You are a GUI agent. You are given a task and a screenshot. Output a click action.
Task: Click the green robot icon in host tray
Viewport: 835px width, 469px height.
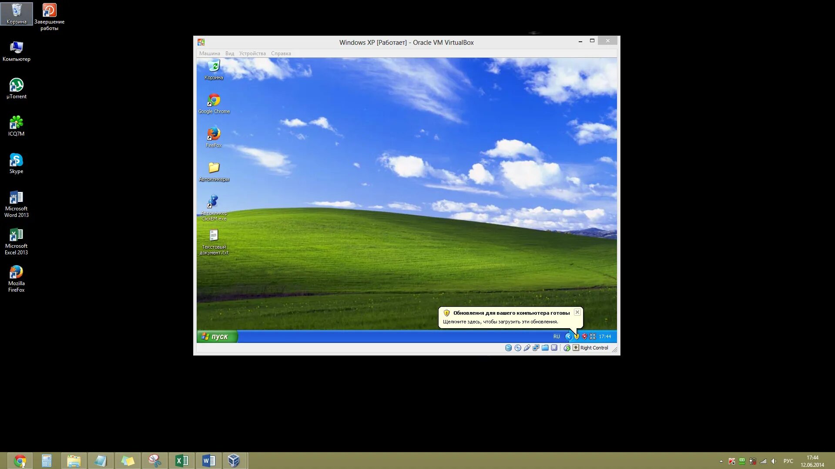(x=742, y=461)
